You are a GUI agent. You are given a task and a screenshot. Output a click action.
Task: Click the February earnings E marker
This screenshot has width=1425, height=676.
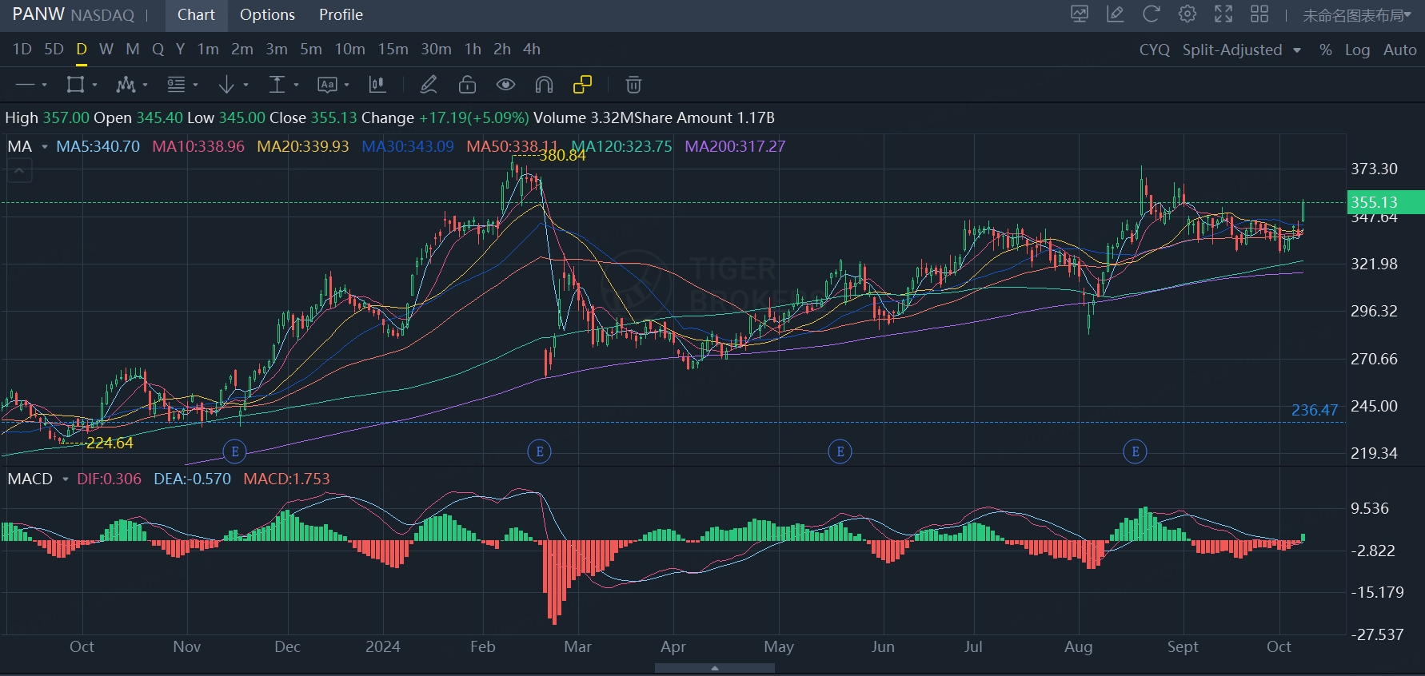[x=540, y=451]
